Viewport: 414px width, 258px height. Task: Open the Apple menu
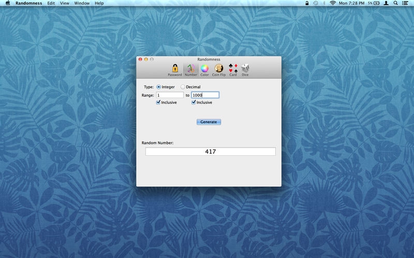pyautogui.click(x=8, y=3)
